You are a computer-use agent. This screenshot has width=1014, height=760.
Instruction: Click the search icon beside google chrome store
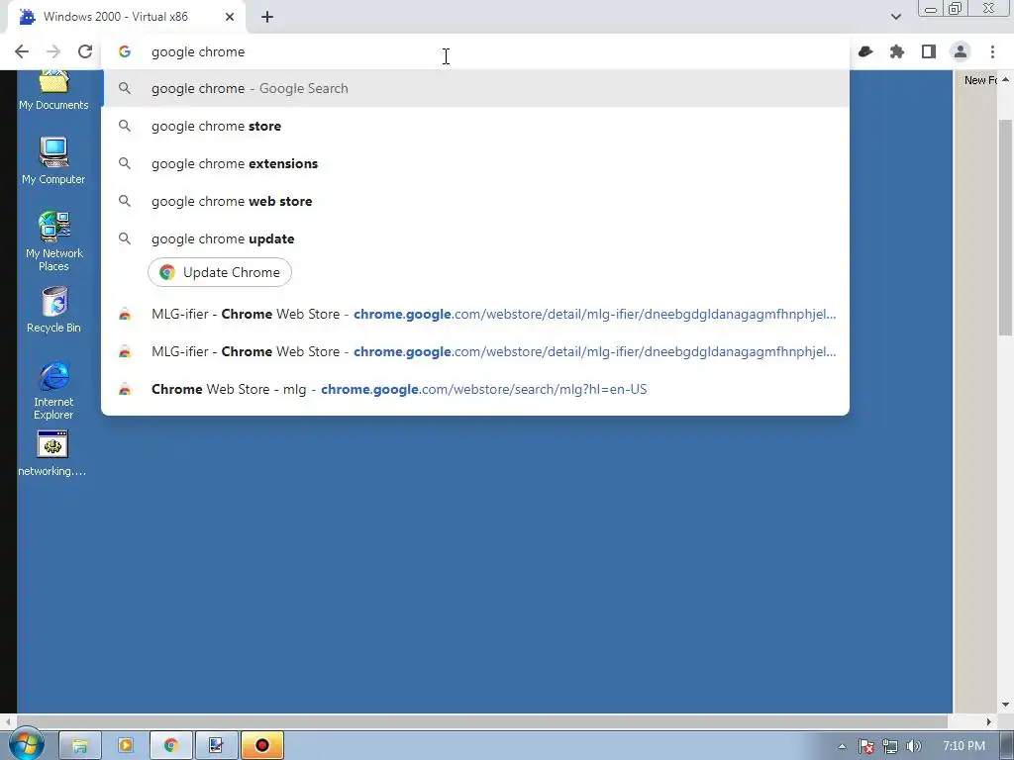(125, 126)
